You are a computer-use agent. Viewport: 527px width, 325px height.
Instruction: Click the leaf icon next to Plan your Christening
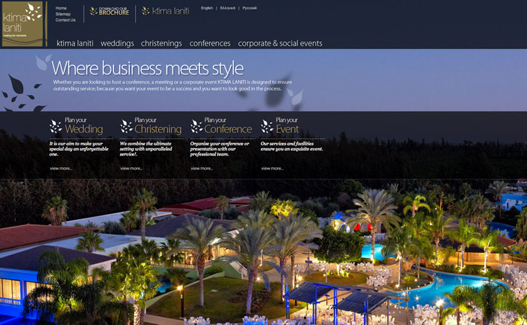pos(126,126)
